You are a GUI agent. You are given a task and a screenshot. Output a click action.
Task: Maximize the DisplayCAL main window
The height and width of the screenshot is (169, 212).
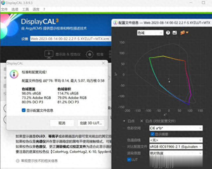(x=203, y=3)
